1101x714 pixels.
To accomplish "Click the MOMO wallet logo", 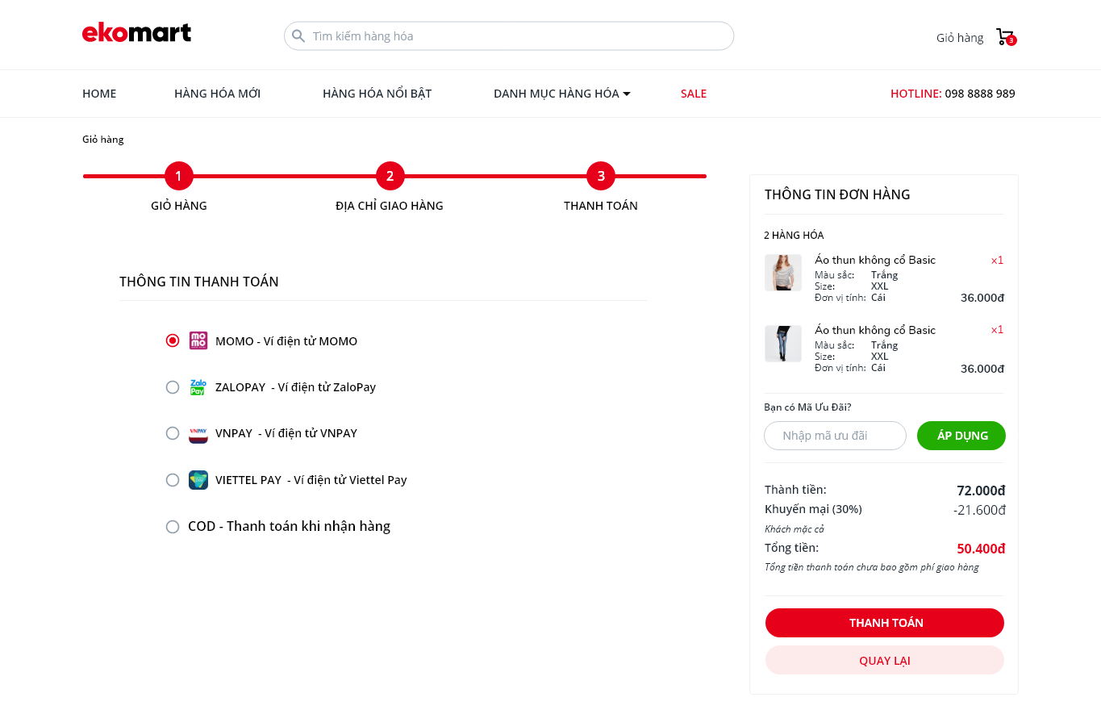I will click(198, 340).
